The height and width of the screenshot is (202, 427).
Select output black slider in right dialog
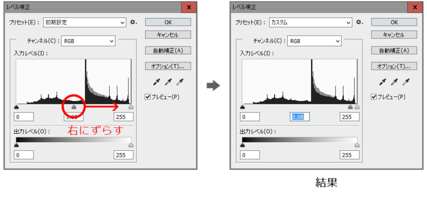click(242, 145)
